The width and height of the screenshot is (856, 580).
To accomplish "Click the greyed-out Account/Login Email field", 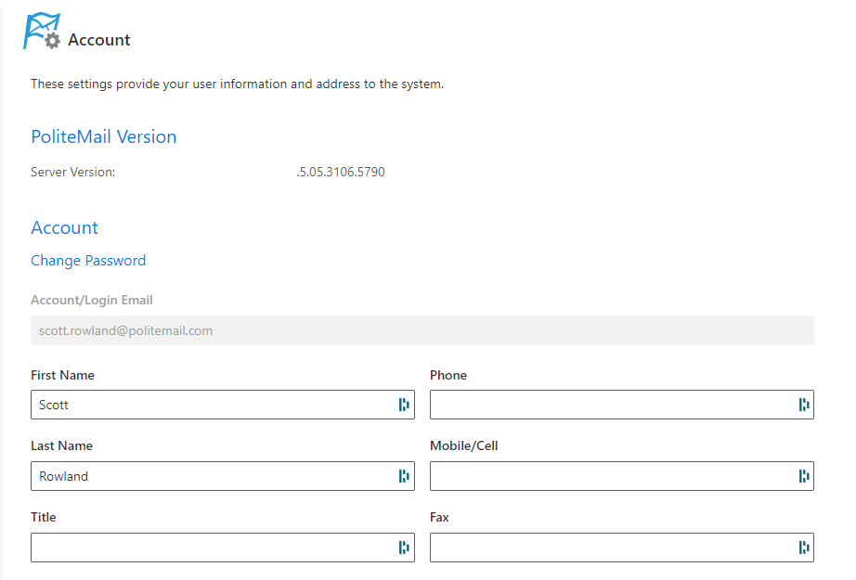I will [422, 330].
